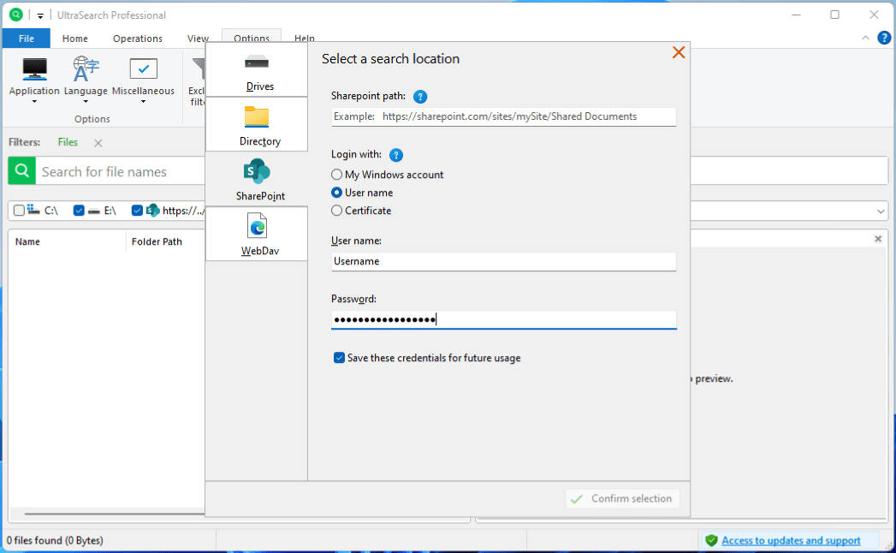Open the Application options icon

[x=34, y=69]
